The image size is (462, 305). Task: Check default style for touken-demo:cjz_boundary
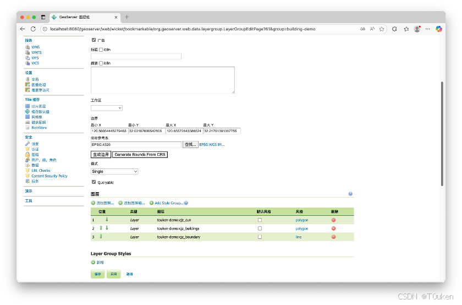pos(260,237)
